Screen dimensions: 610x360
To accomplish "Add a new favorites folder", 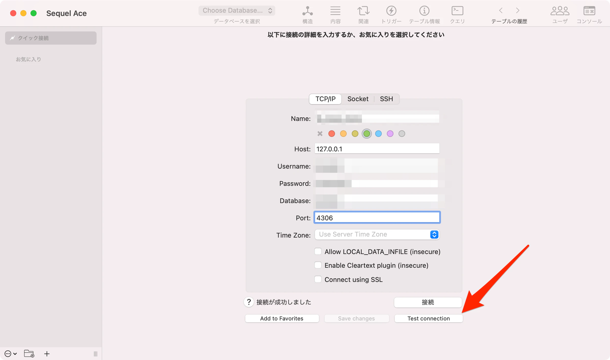I will point(29,353).
